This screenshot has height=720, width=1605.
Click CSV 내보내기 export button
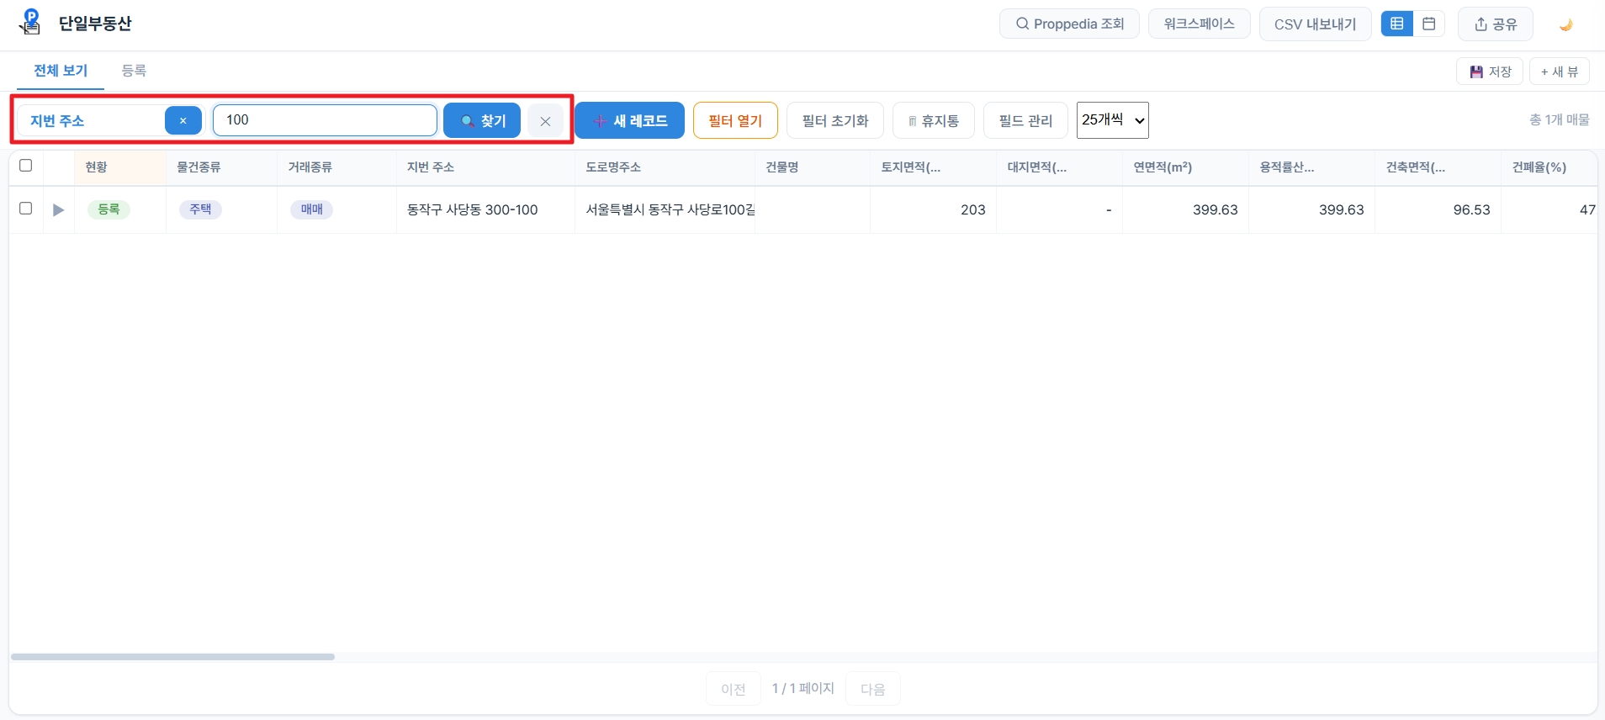[1315, 24]
